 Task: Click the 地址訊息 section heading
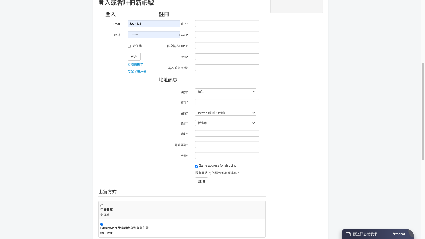[168, 80]
